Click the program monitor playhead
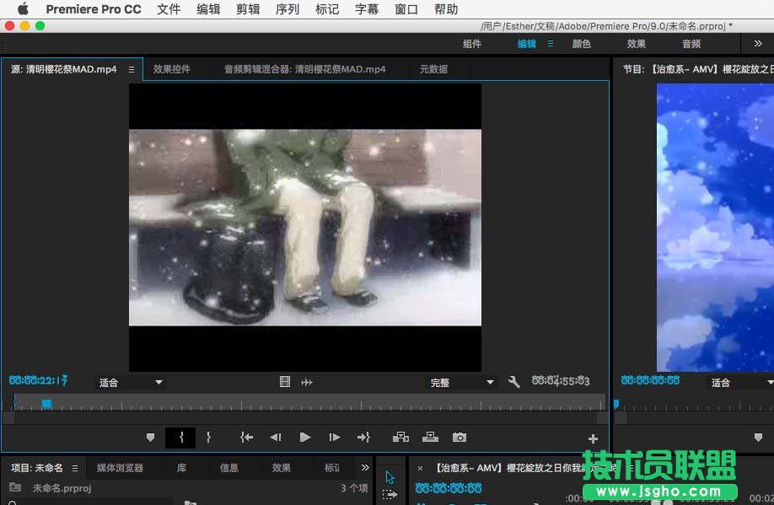 616,405
